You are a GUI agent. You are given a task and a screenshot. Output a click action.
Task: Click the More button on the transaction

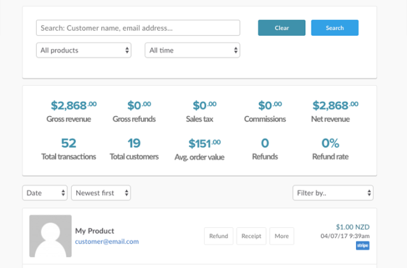tap(282, 236)
